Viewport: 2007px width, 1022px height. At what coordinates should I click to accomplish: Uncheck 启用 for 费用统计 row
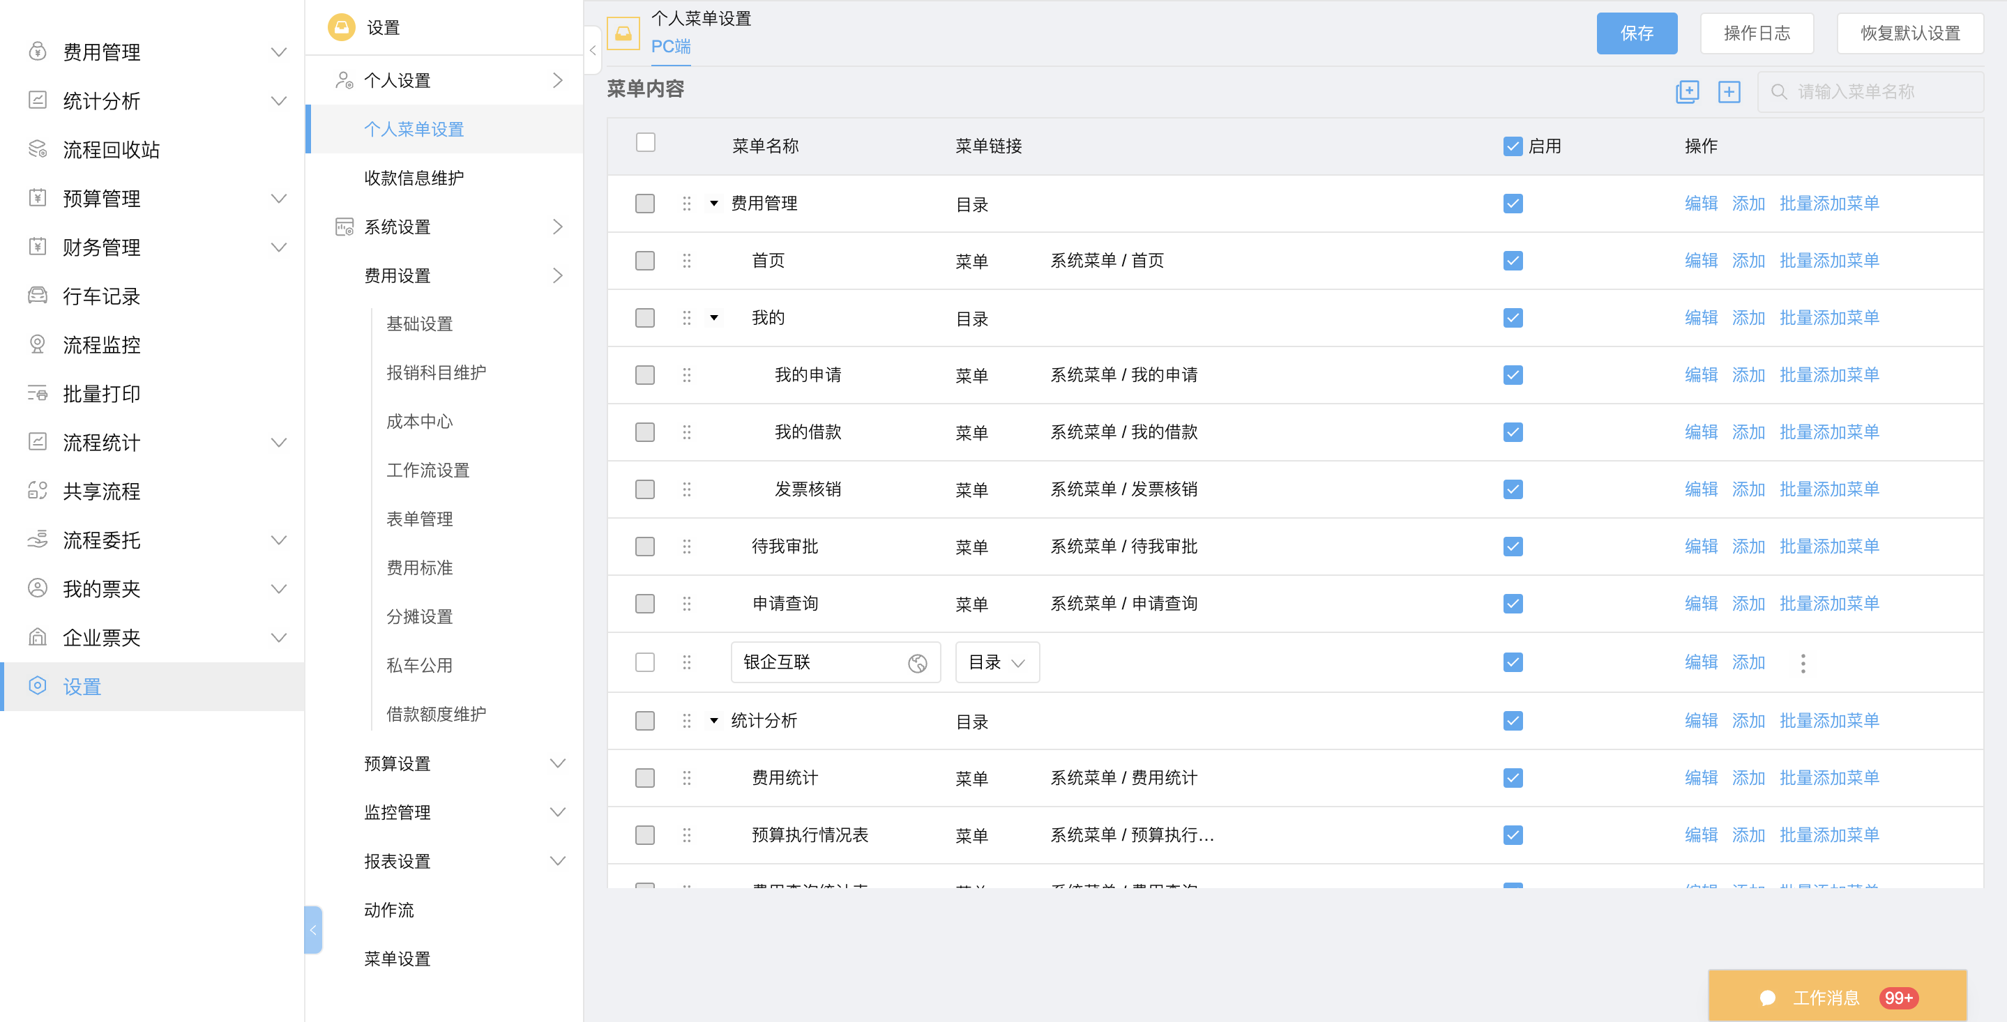click(1513, 777)
